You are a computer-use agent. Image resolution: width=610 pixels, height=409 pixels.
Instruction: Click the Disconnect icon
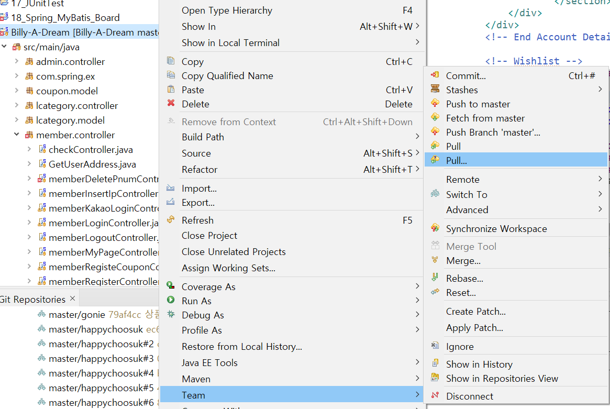(435, 395)
